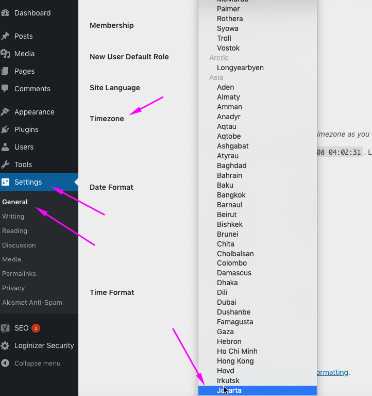The height and width of the screenshot is (396, 372).
Task: Open the SEO menu with notification badge
Action: point(22,328)
